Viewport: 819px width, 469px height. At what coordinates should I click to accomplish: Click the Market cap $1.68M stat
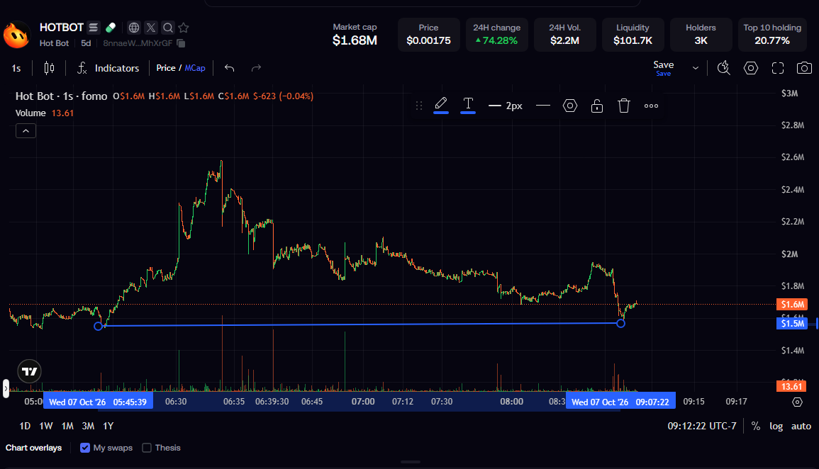[x=355, y=35]
